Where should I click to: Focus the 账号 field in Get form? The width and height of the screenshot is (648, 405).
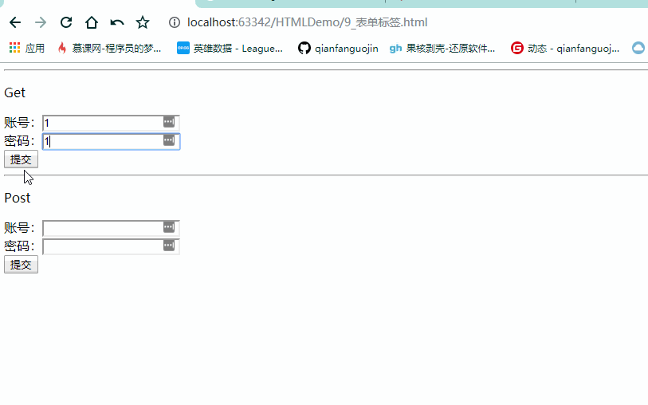pyautogui.click(x=102, y=123)
